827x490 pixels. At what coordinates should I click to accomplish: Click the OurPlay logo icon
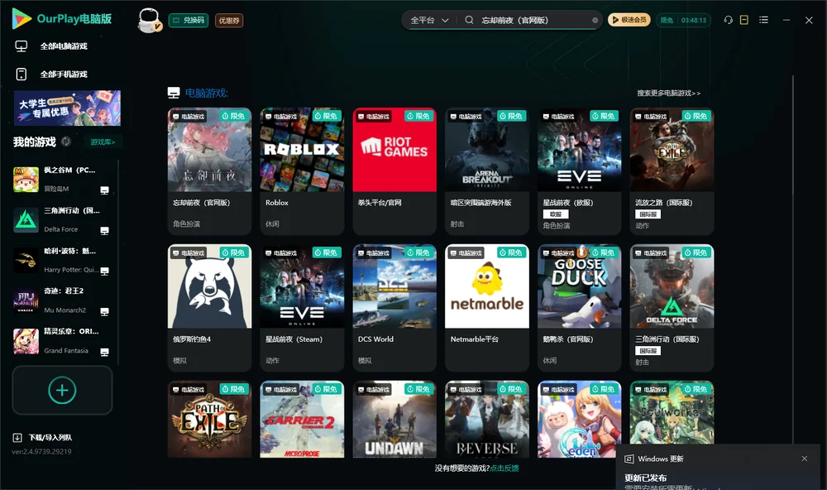point(22,19)
